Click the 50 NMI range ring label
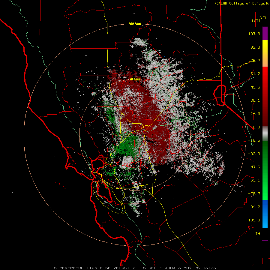The width and height of the screenshot is (270, 270). click(x=135, y=79)
